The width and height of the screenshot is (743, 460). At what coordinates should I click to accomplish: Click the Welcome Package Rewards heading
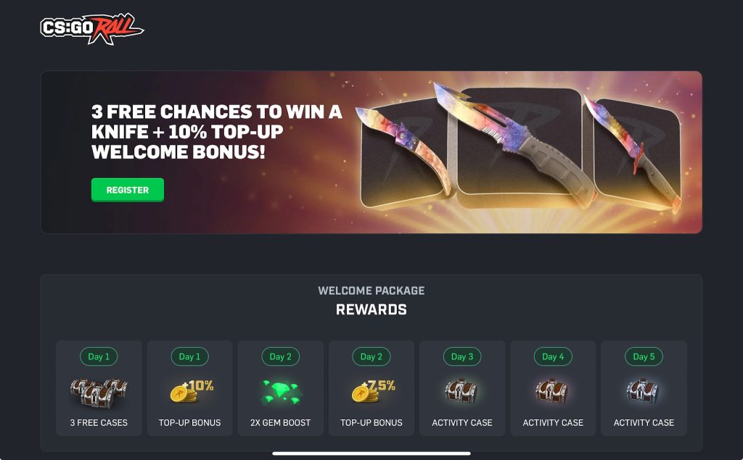coord(371,301)
